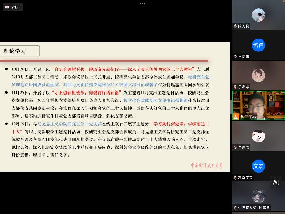Select the cartoon dog avatar participant tile

point(258,136)
